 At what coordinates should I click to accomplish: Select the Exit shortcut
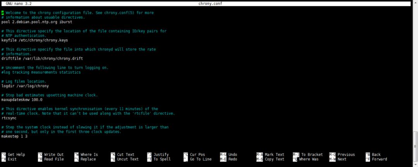(9, 159)
